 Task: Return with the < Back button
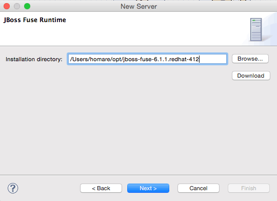101,188
